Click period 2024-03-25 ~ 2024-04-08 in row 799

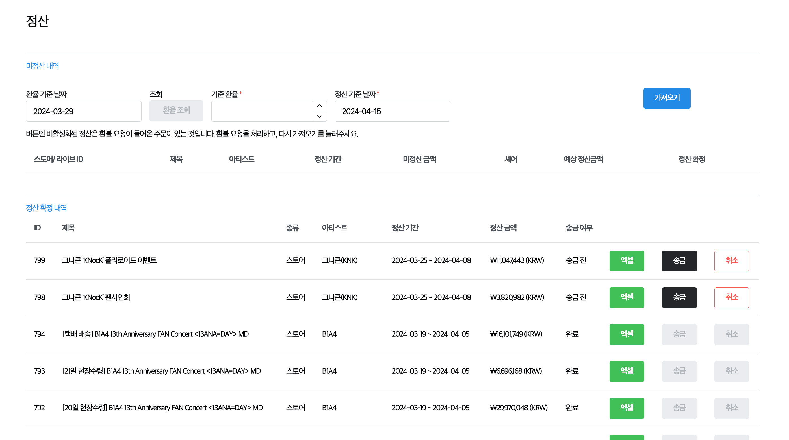point(431,261)
